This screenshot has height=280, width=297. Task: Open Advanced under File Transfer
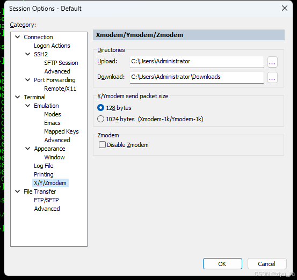pyautogui.click(x=47, y=209)
